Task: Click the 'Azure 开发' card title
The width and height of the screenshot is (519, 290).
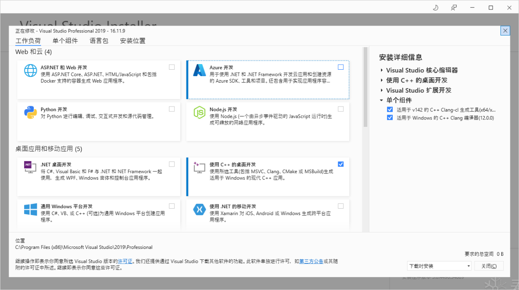Action: point(221,68)
